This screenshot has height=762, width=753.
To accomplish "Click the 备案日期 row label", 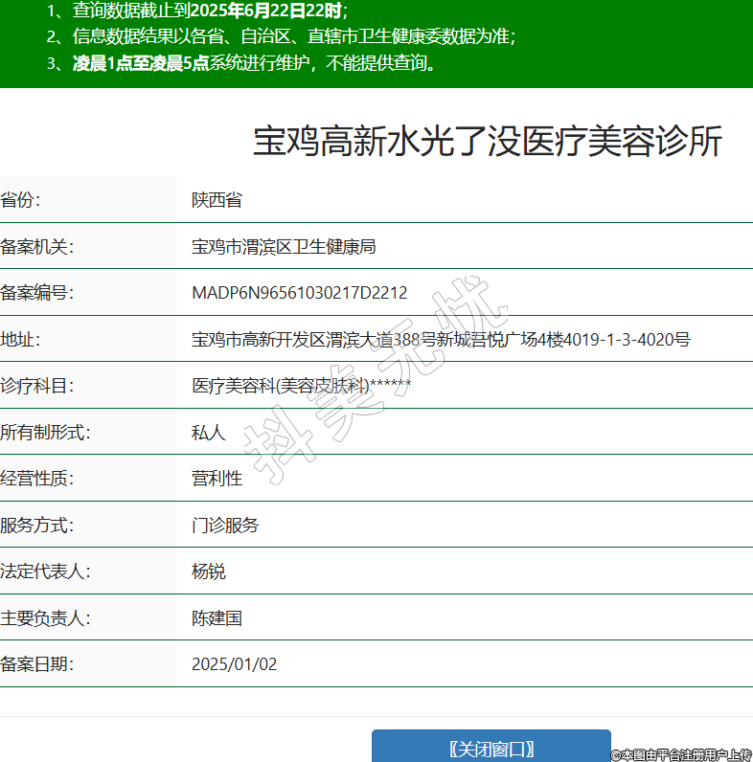I will pyautogui.click(x=36, y=664).
